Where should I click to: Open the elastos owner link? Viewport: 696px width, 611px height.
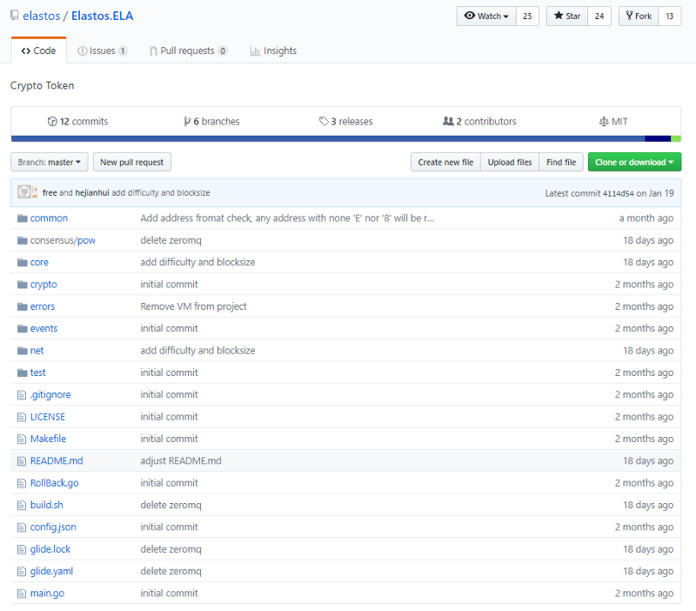coord(41,16)
